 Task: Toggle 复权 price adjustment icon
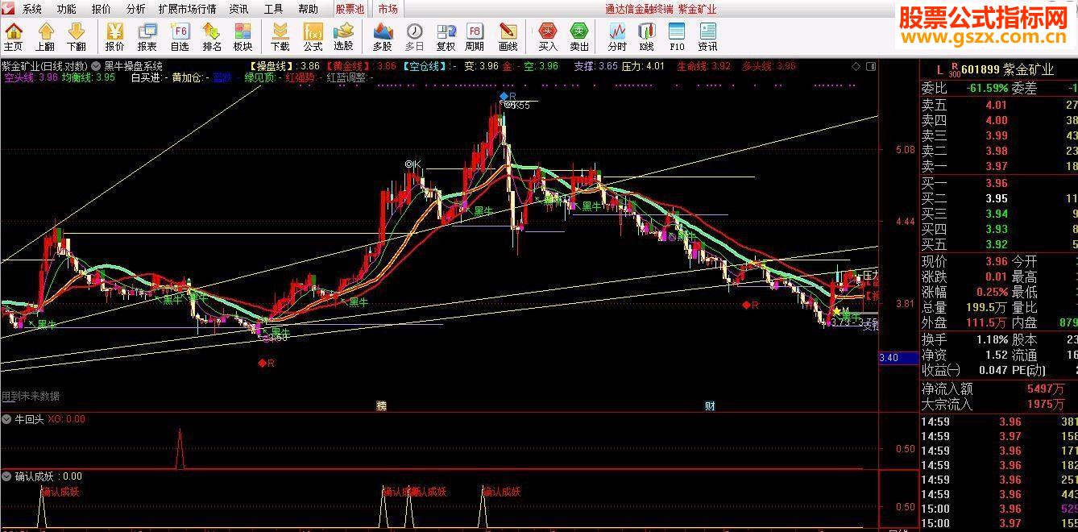[446, 37]
